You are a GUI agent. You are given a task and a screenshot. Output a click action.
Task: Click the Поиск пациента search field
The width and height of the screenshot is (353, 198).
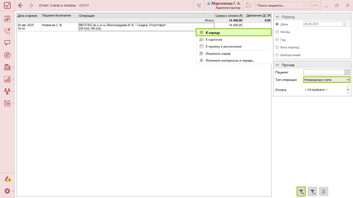pos(280,5)
